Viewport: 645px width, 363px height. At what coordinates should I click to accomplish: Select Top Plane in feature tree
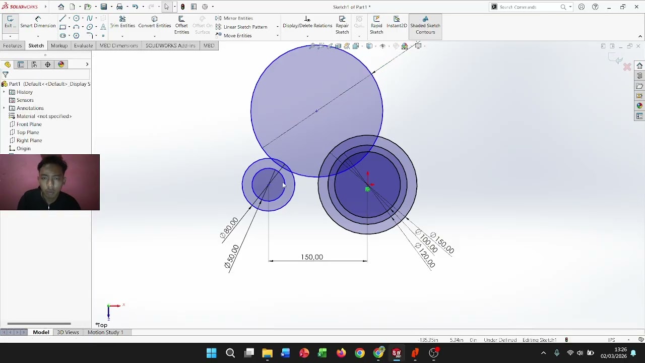[x=24, y=133]
